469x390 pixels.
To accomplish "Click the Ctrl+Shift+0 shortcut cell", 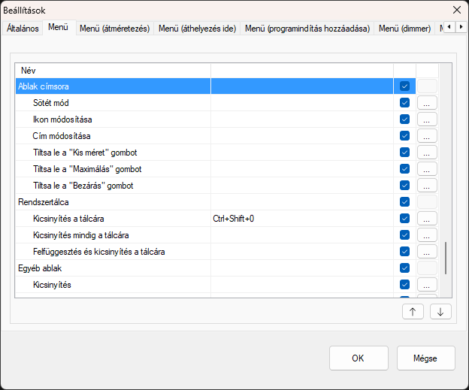I will [302, 219].
